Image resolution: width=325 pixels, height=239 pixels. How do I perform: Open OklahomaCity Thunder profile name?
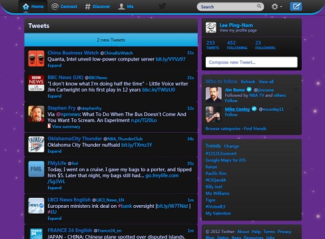(x=75, y=139)
